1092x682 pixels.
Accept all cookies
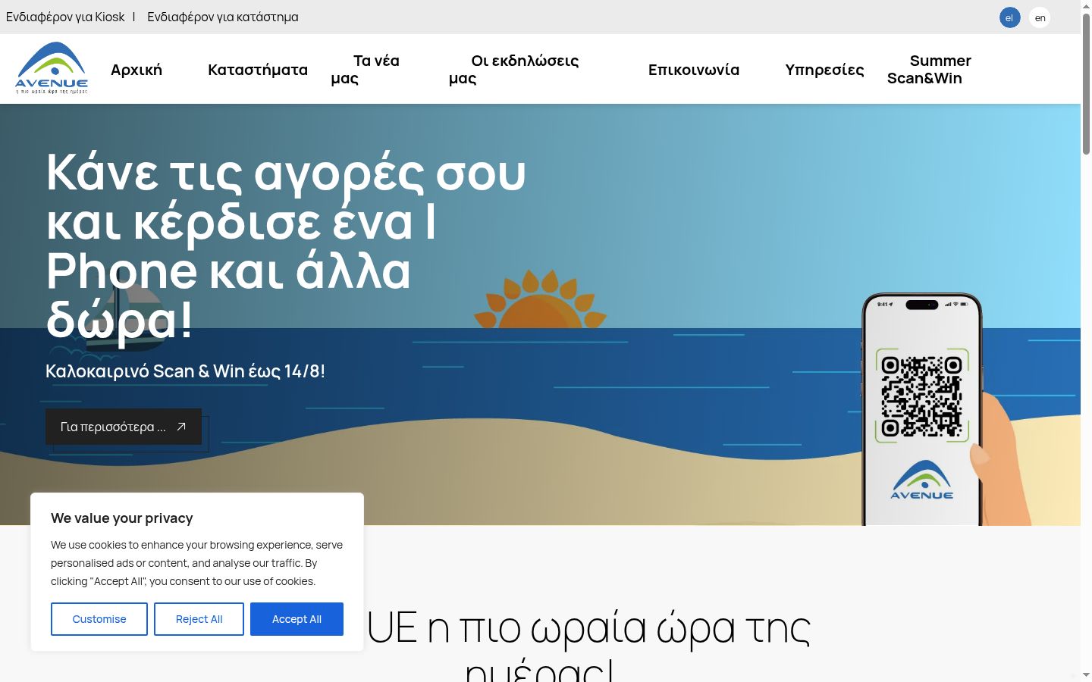click(297, 619)
